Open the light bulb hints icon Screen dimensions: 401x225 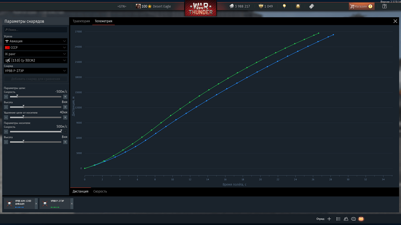pos(284,6)
